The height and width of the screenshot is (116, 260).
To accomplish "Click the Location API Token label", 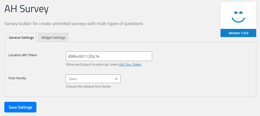I will pyautogui.click(x=23, y=55).
